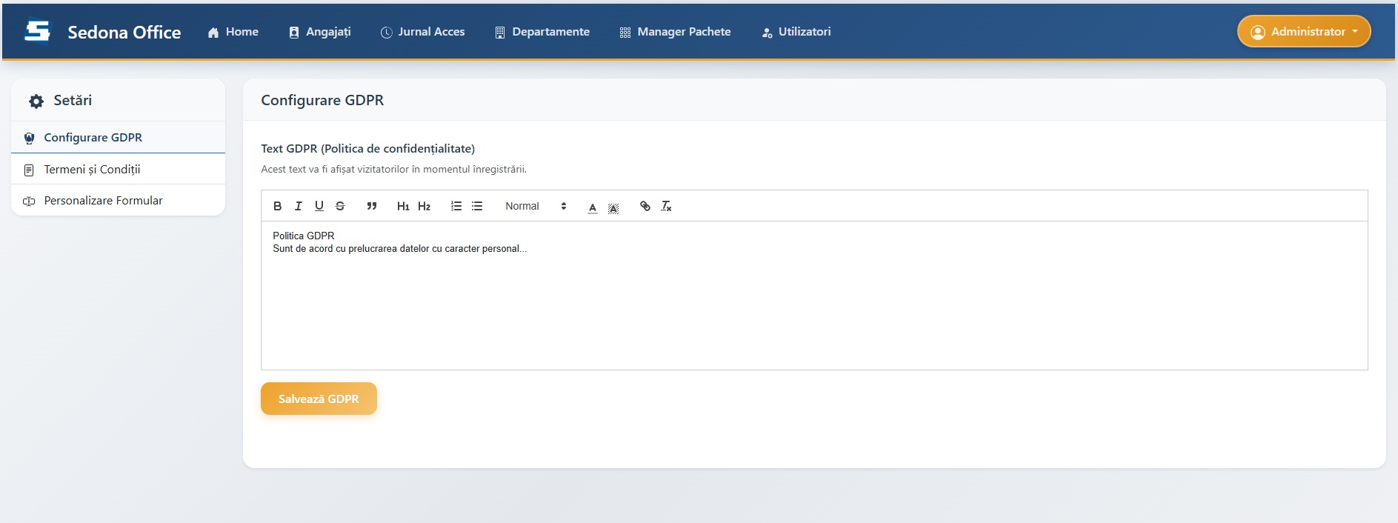Viewport: 1398px width, 523px height.
Task: Insert an ordered numbered list
Action: pyautogui.click(x=456, y=207)
